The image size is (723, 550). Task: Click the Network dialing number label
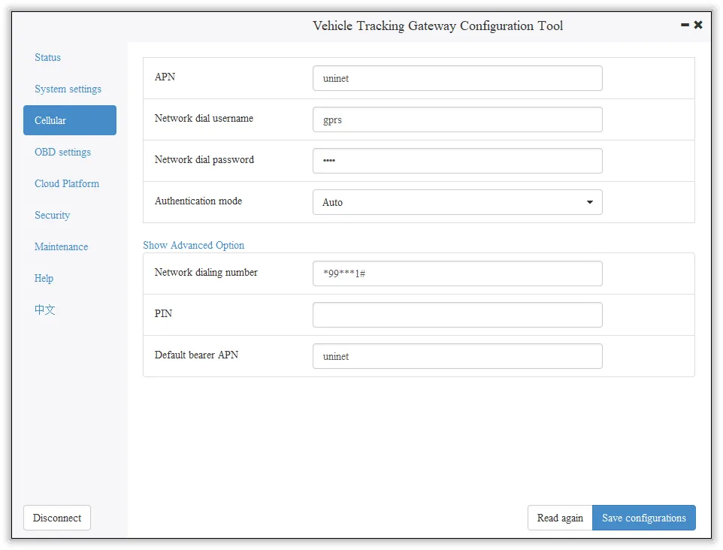pyautogui.click(x=206, y=273)
